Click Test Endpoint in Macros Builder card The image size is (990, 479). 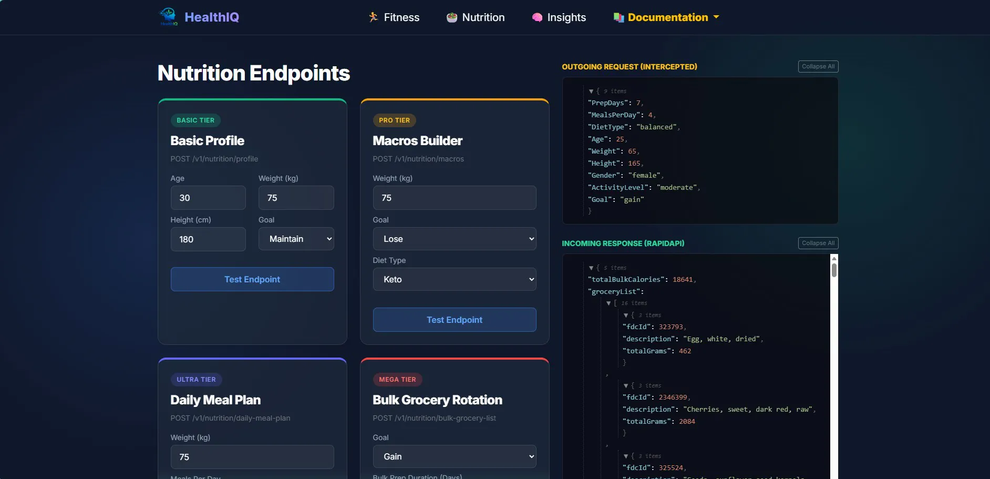click(455, 320)
